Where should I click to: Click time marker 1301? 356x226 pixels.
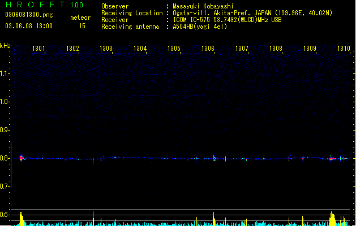click(38, 48)
